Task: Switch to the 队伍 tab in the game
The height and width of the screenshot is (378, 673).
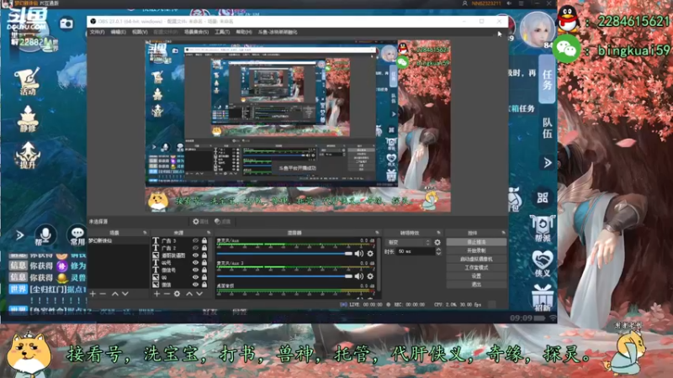Action: click(x=547, y=128)
